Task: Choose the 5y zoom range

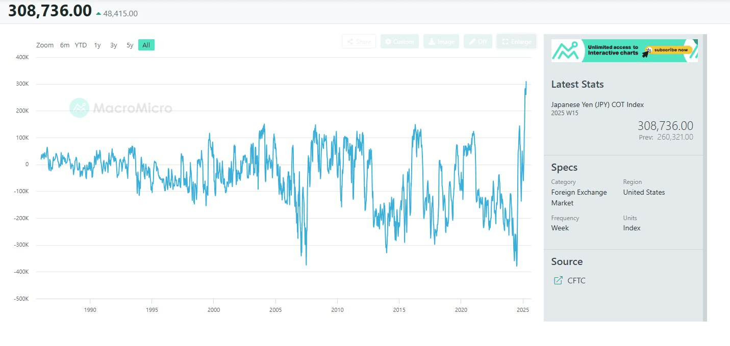Action: tap(130, 45)
